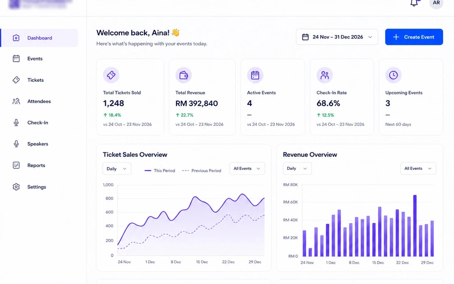Click the 22.7% revenue increase indicator
Viewport: 454px width, 284px height.
pyautogui.click(x=185, y=115)
